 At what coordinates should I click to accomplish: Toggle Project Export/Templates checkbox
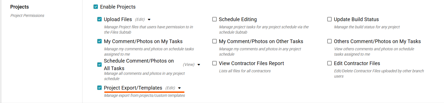tap(99, 88)
